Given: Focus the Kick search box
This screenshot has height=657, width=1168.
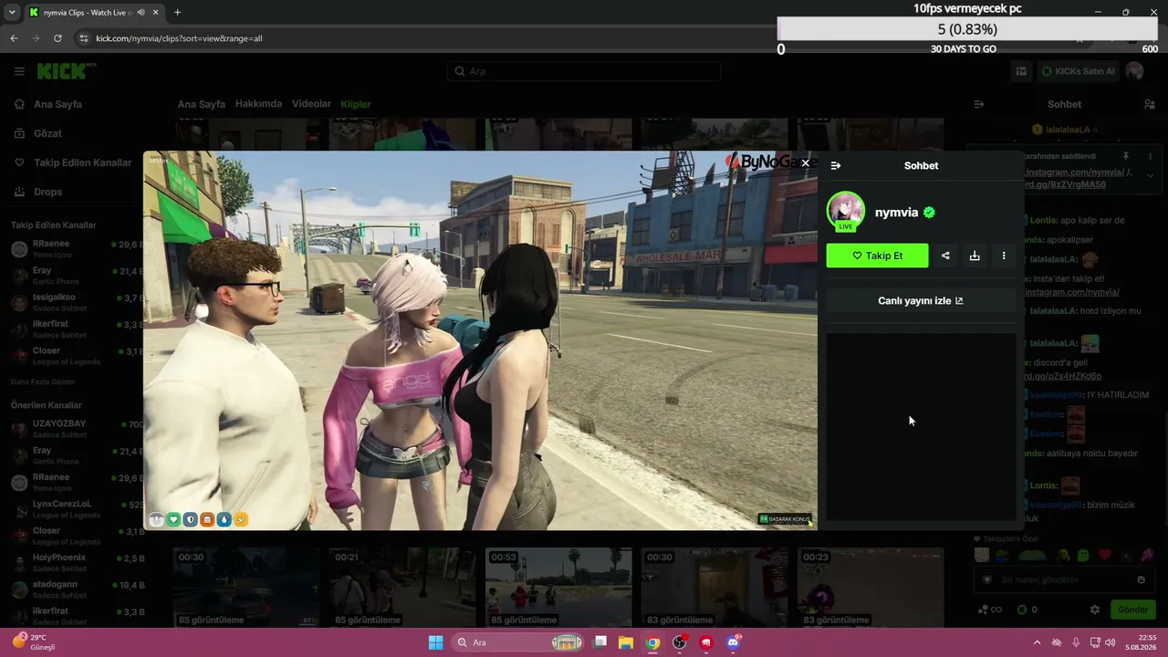Looking at the screenshot, I should (584, 71).
